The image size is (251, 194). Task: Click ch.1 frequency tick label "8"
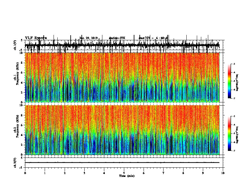(x=22, y=63)
